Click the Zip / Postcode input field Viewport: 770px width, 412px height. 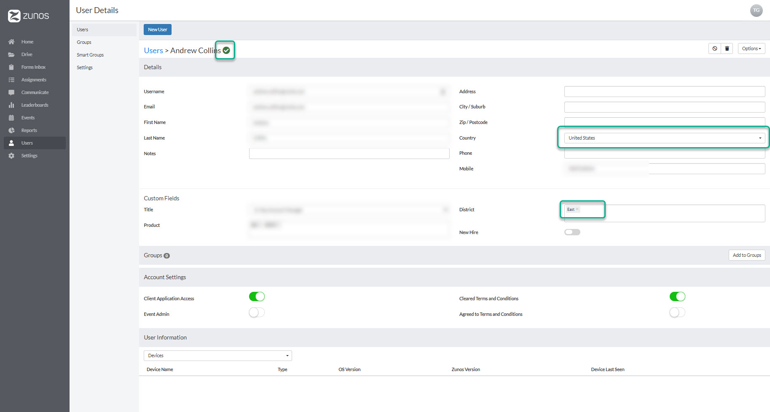click(x=665, y=122)
